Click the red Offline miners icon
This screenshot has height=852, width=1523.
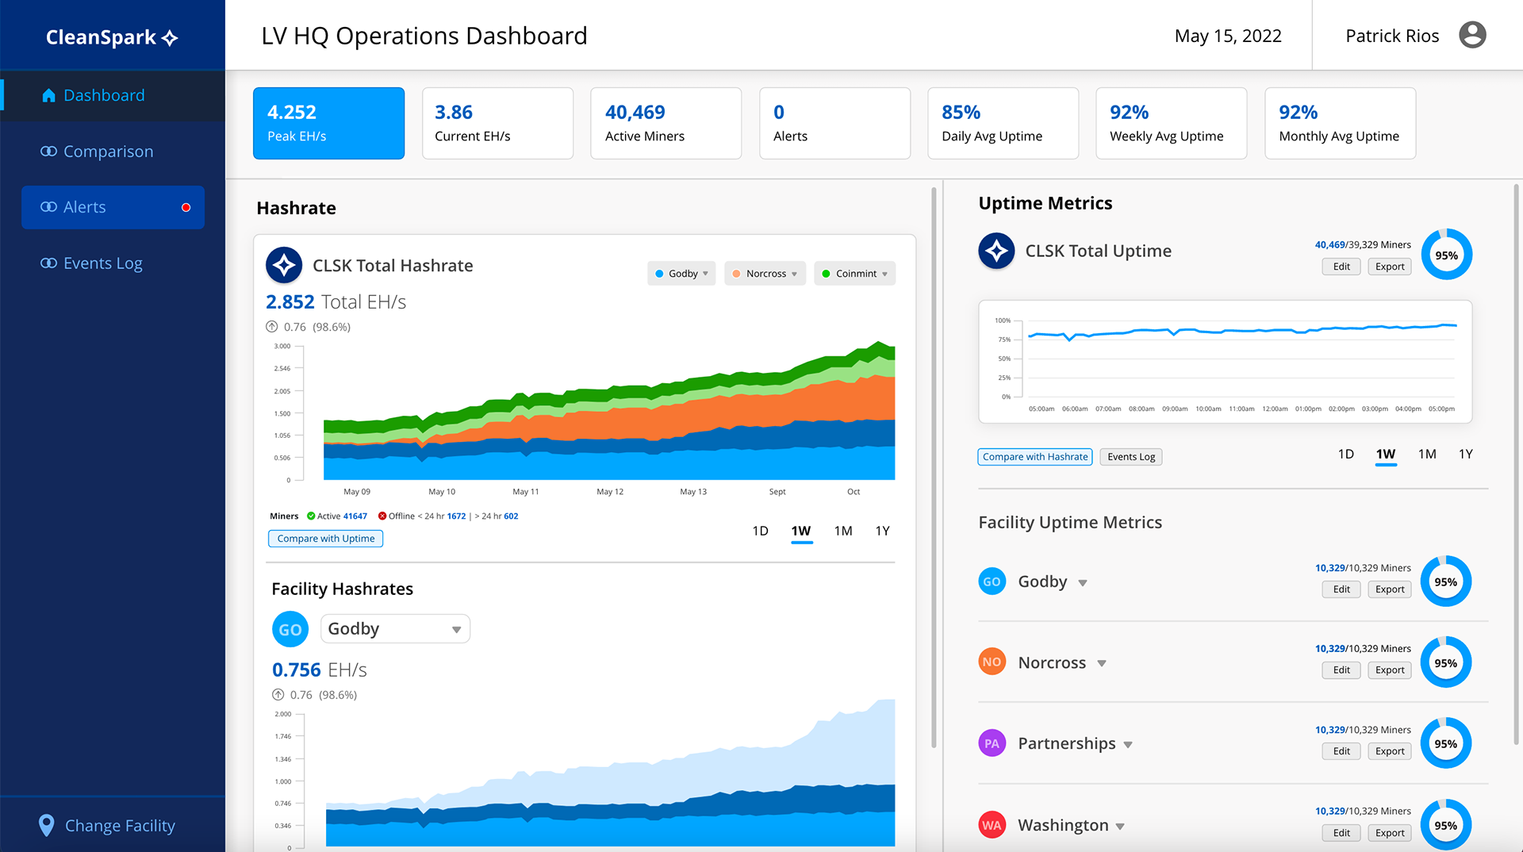pos(382,516)
